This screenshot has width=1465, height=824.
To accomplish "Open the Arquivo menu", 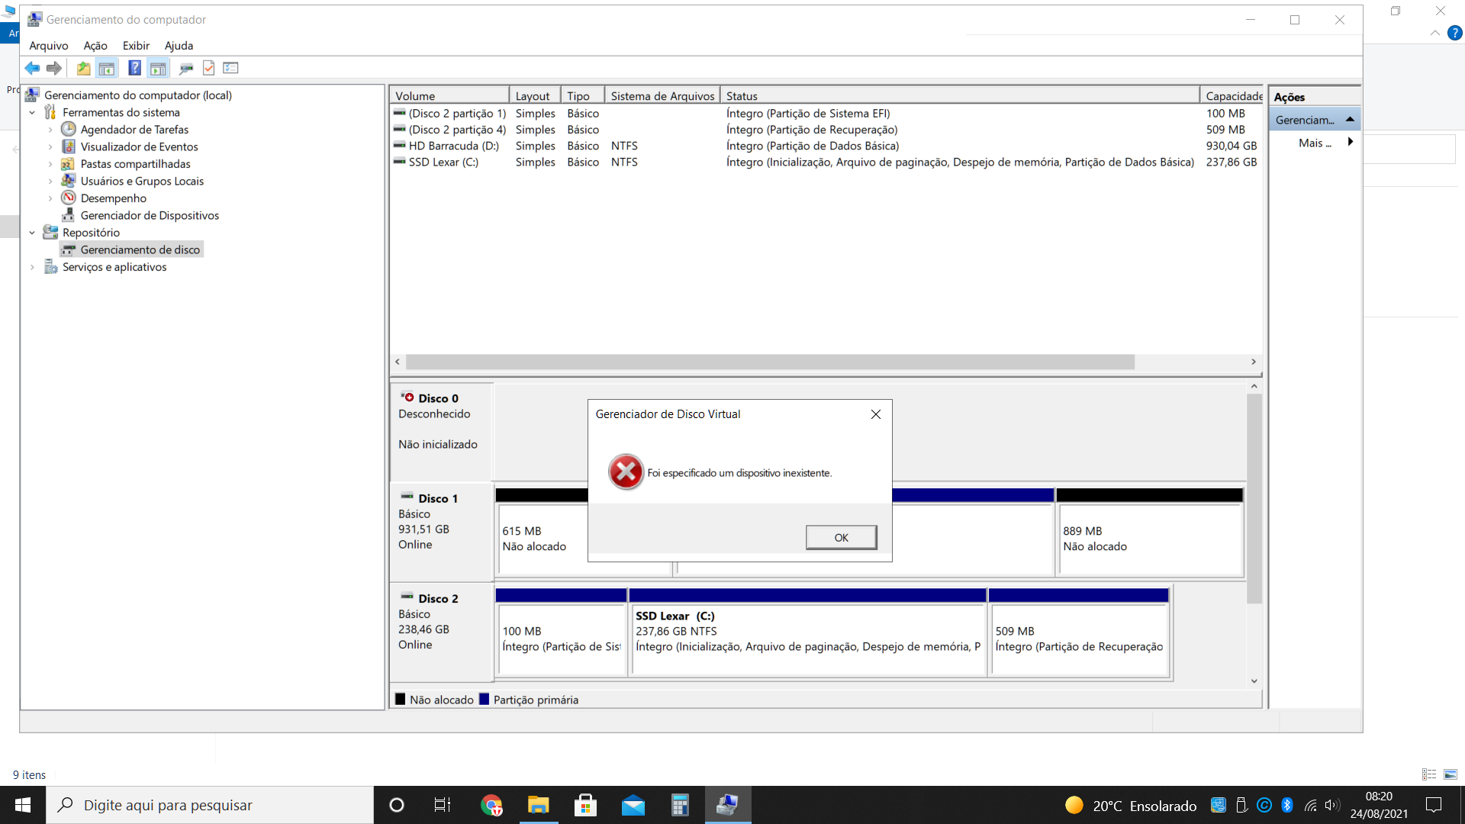I will 49,46.
